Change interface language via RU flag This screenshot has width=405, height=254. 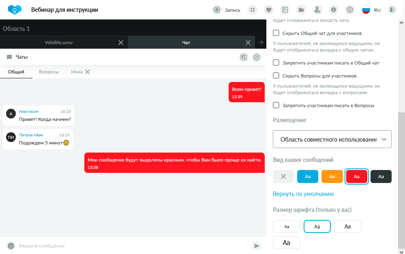click(x=371, y=10)
